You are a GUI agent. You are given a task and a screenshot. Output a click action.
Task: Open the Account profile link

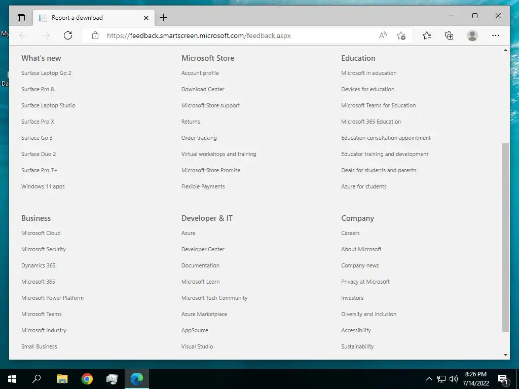click(x=200, y=73)
